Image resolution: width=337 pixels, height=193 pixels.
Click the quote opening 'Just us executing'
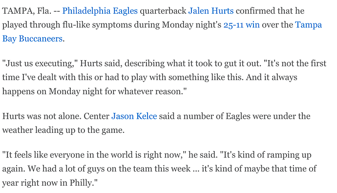[41, 64]
